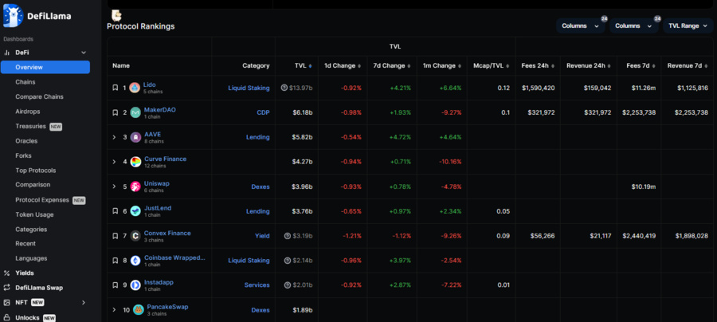Click the MakerDAO protocol logo icon
Viewport: 717px width, 322px height.
135,112
